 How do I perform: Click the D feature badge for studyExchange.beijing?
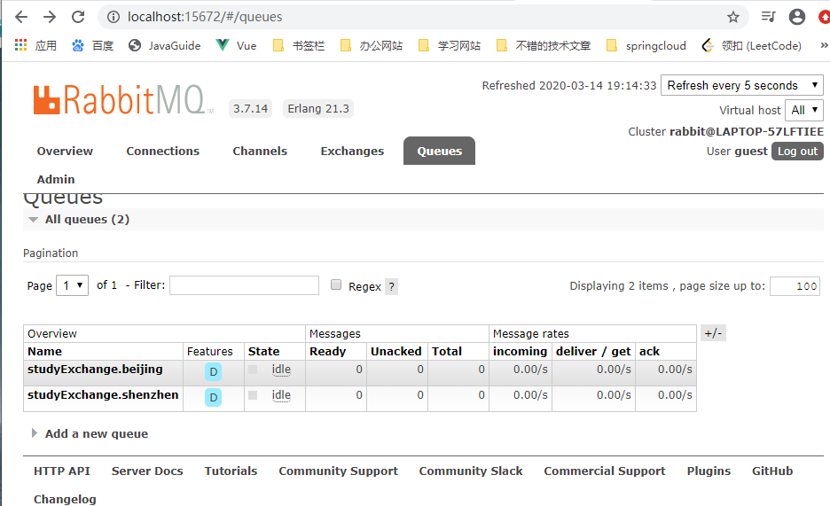coord(214,371)
